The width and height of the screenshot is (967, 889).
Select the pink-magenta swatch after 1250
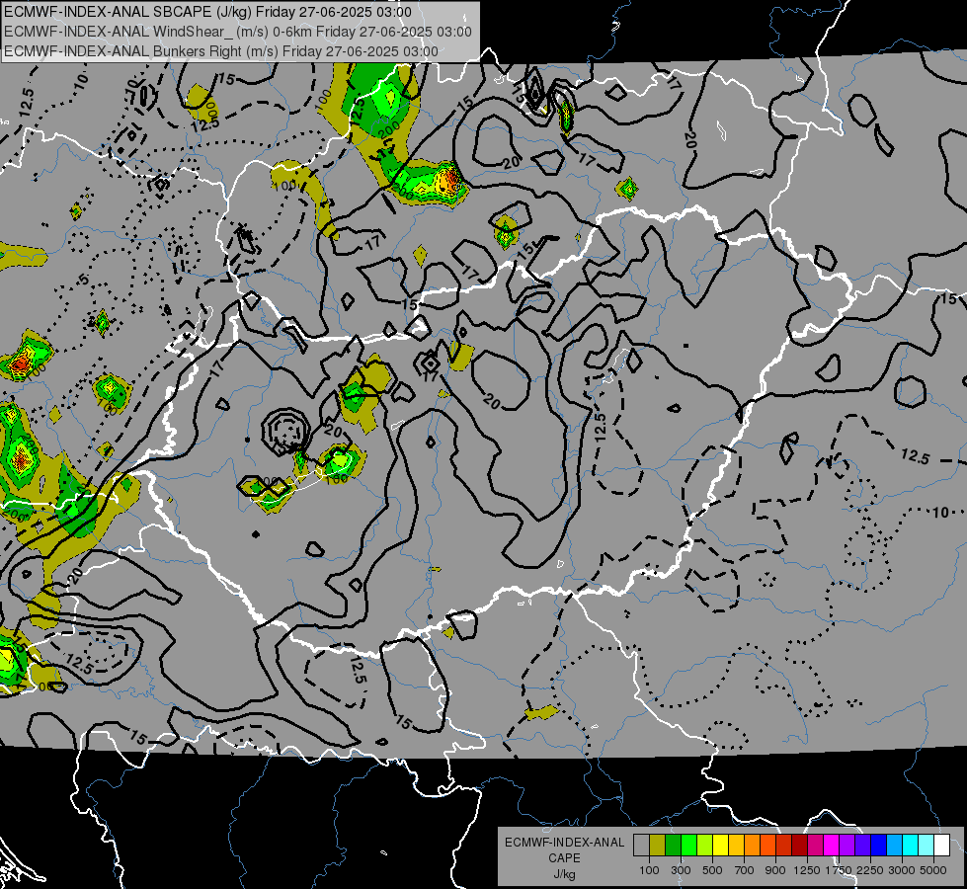[x=815, y=845]
